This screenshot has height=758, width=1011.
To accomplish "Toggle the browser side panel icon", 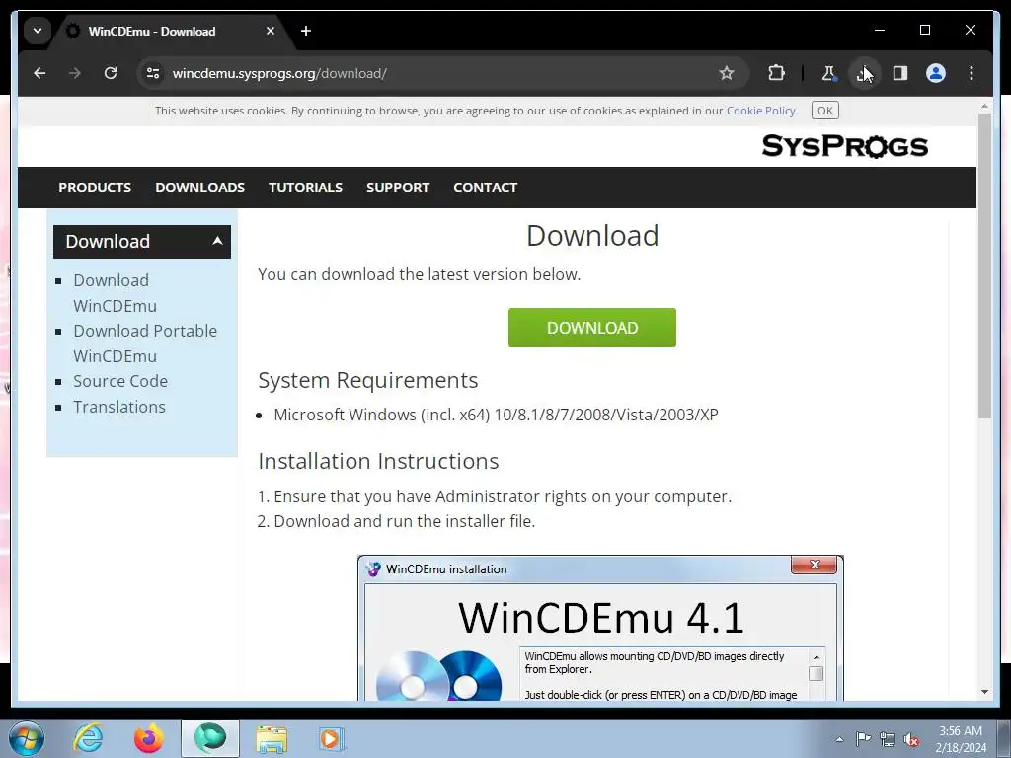I will click(x=900, y=73).
